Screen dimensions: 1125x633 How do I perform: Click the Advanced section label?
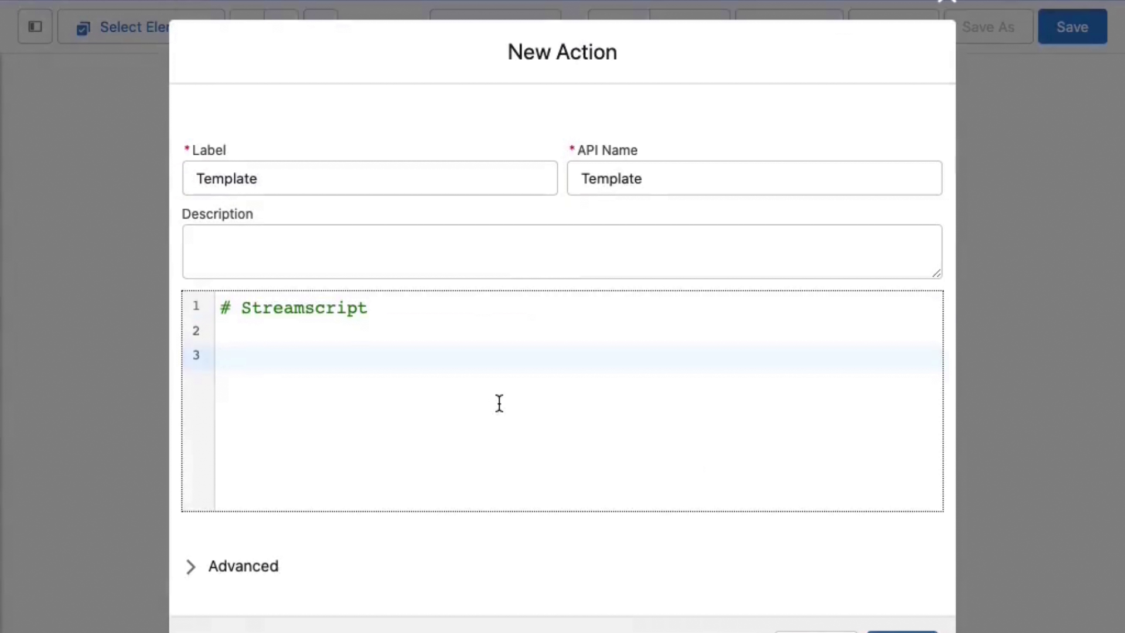243,566
